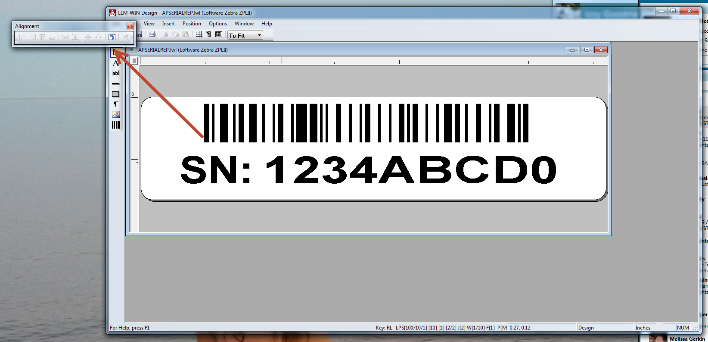Click the 'Inches' status bar field

click(645, 328)
